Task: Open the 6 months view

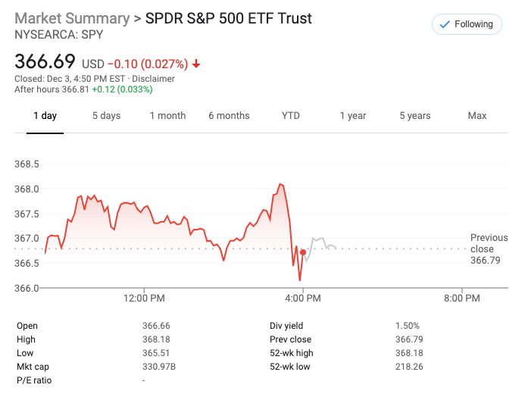Action: (x=229, y=116)
